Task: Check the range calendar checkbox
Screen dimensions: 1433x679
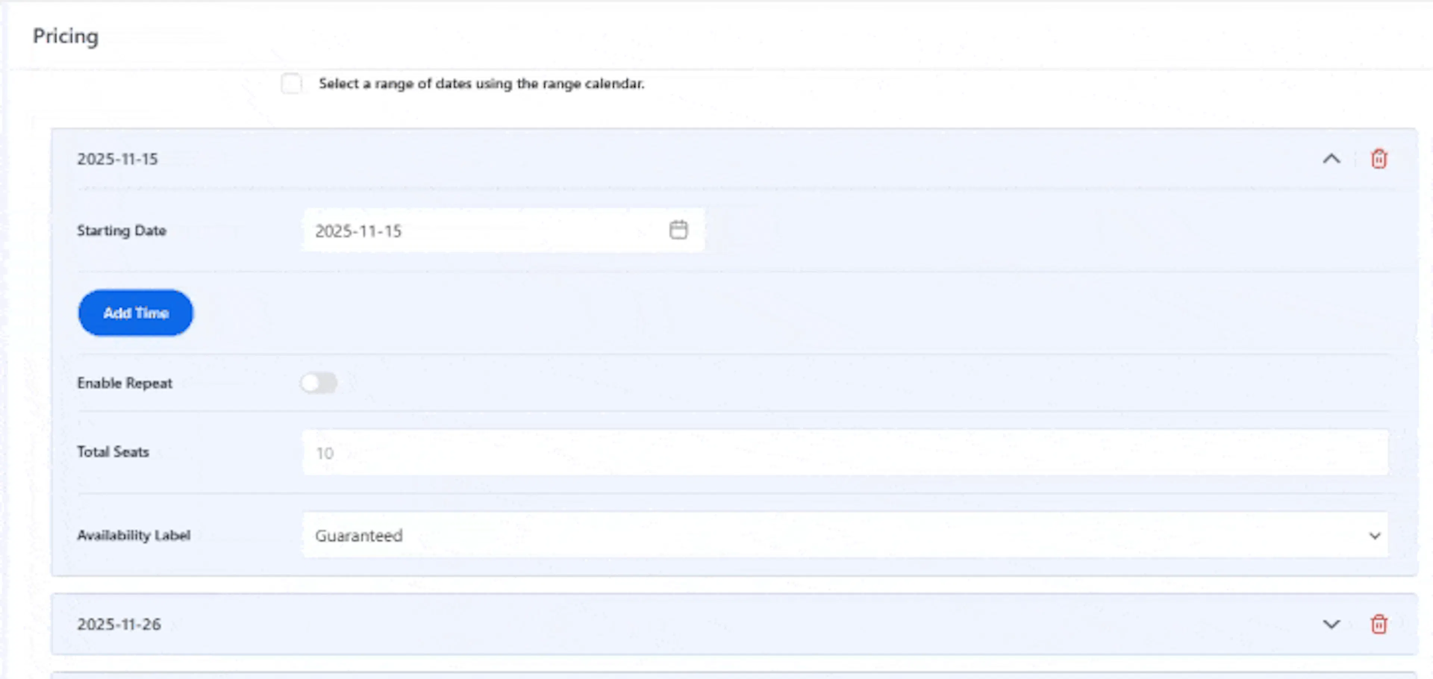Action: 291,84
